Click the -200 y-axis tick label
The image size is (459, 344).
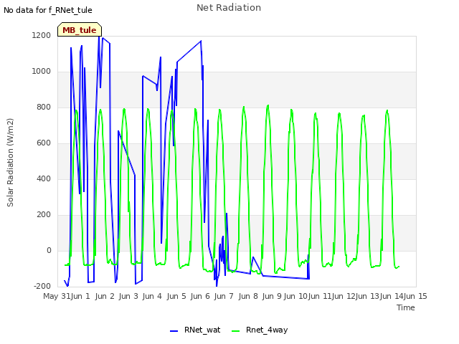pyautogui.click(x=42, y=286)
